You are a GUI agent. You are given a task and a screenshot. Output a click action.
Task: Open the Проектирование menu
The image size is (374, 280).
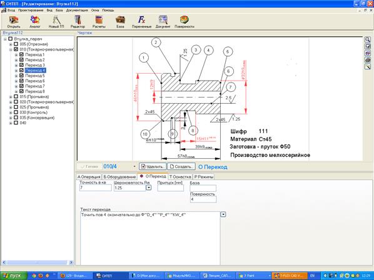[31, 10]
